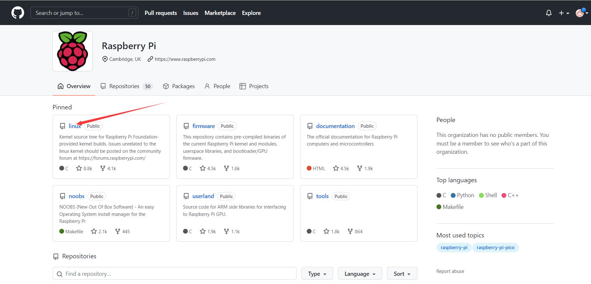
Task: Expand the Language filter dropdown
Action: click(360, 274)
